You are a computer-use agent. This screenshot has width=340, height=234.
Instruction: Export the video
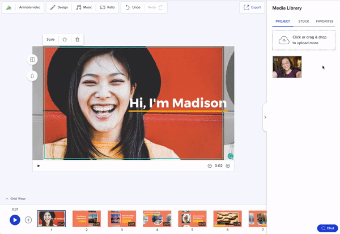[x=252, y=7]
